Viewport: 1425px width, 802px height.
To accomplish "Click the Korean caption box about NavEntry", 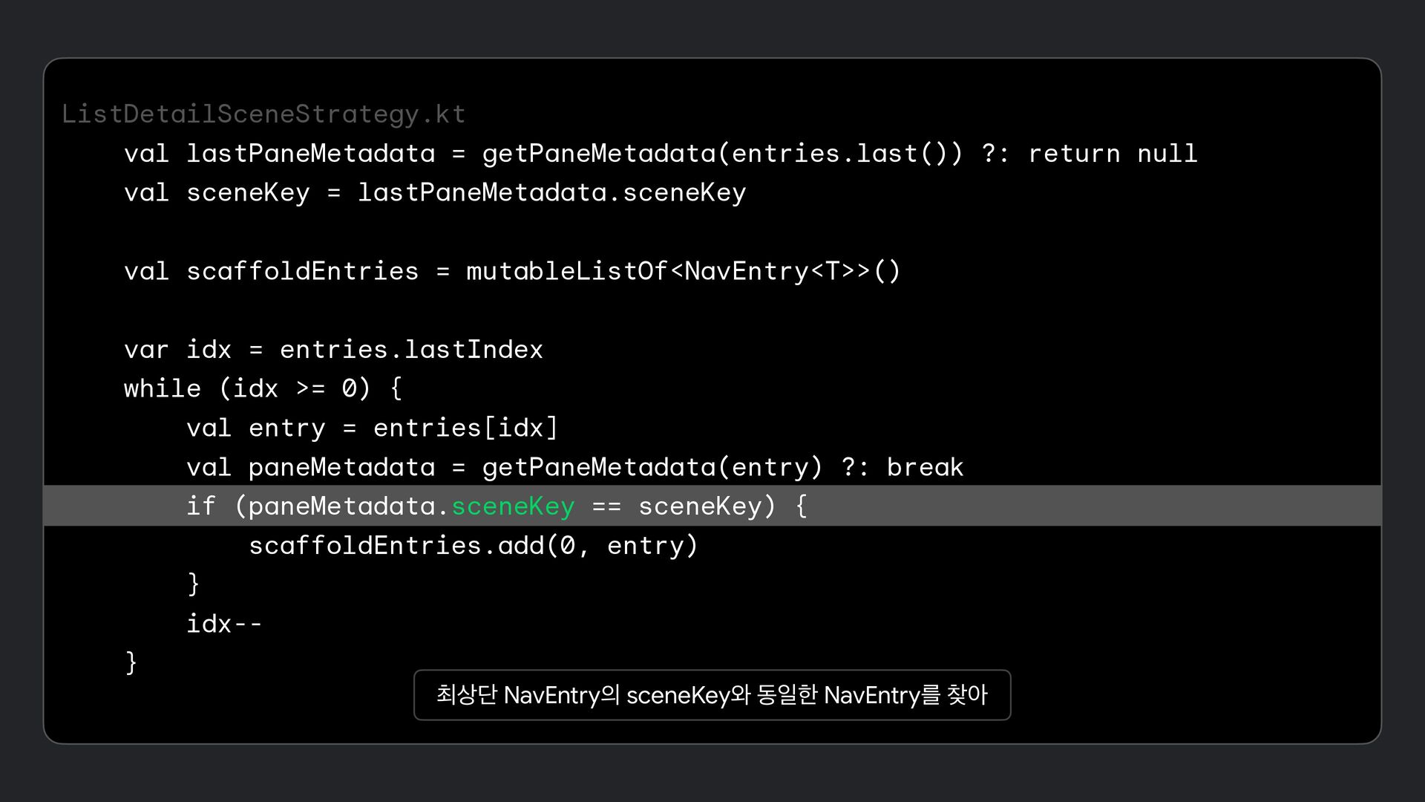I will tap(712, 695).
